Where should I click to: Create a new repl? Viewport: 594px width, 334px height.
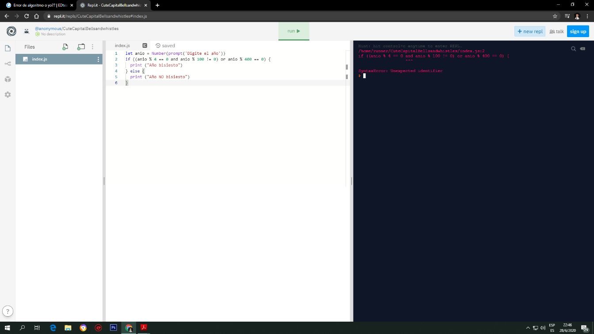(530, 31)
